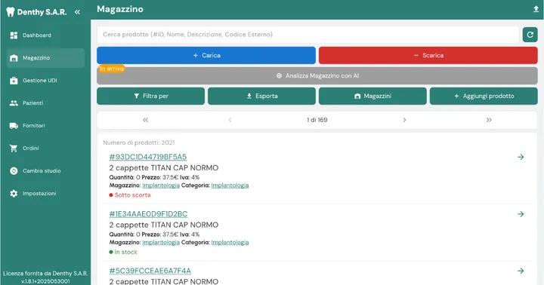Open product link #93DC1D44719BF5A5
Screen dimensions: 544x285
pyautogui.click(x=148, y=157)
